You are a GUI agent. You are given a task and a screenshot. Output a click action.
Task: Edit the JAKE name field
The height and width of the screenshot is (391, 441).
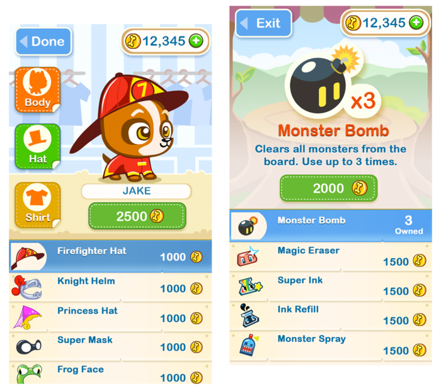tap(137, 191)
